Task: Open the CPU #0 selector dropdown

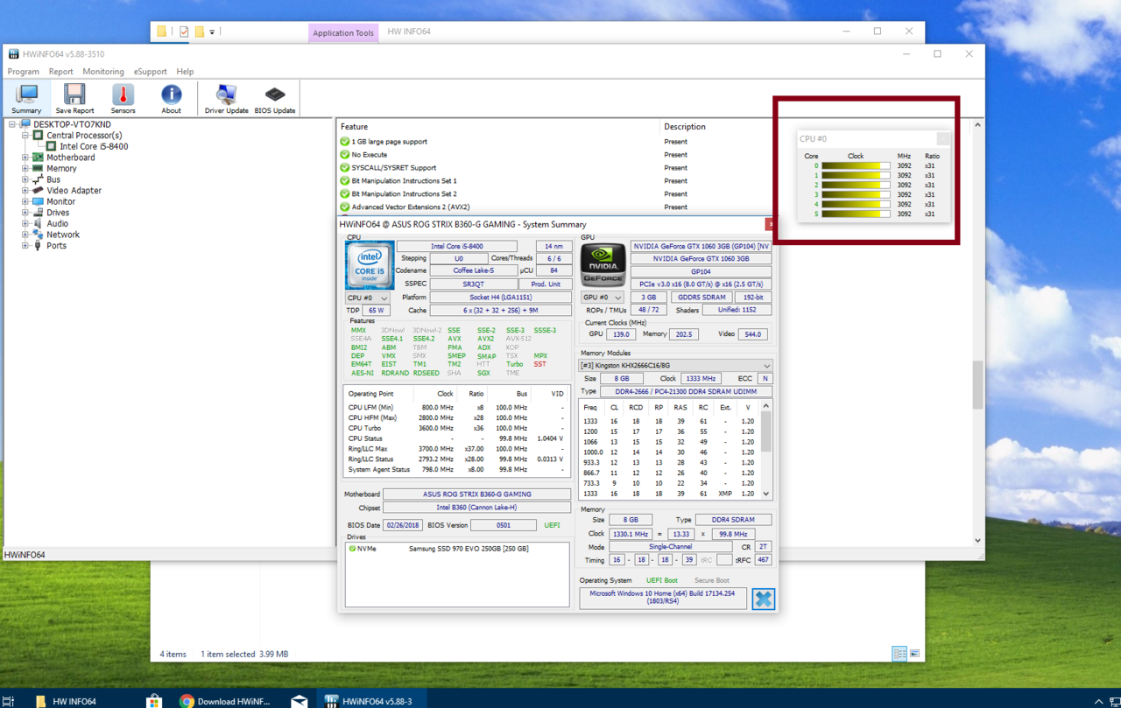Action: click(x=368, y=298)
